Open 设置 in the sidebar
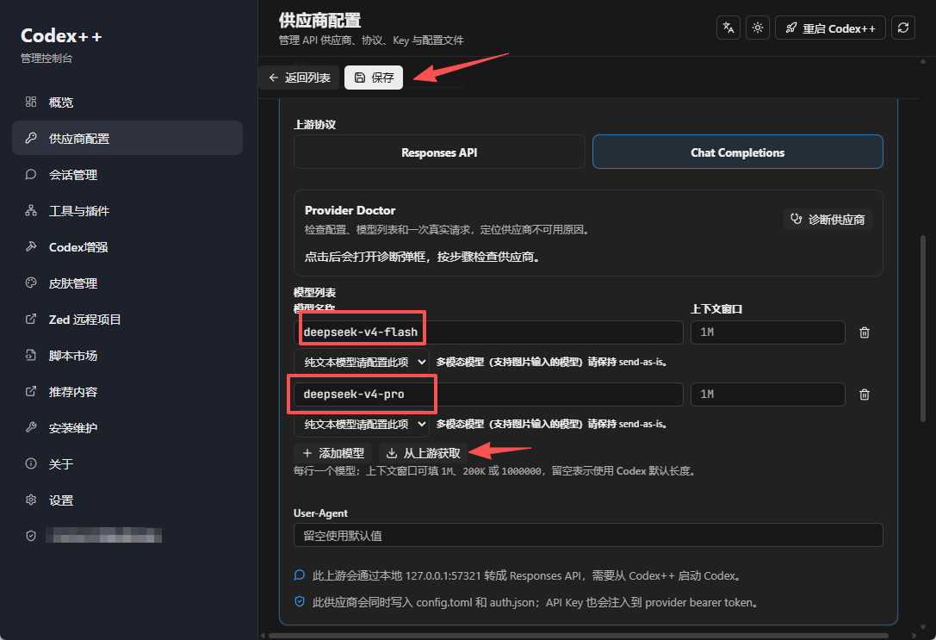Image resolution: width=936 pixels, height=640 pixels. pos(127,500)
